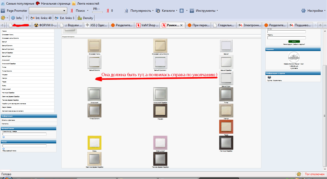
Task: Switch to the ФОРУМ X tab
Action: [x=45, y=25]
